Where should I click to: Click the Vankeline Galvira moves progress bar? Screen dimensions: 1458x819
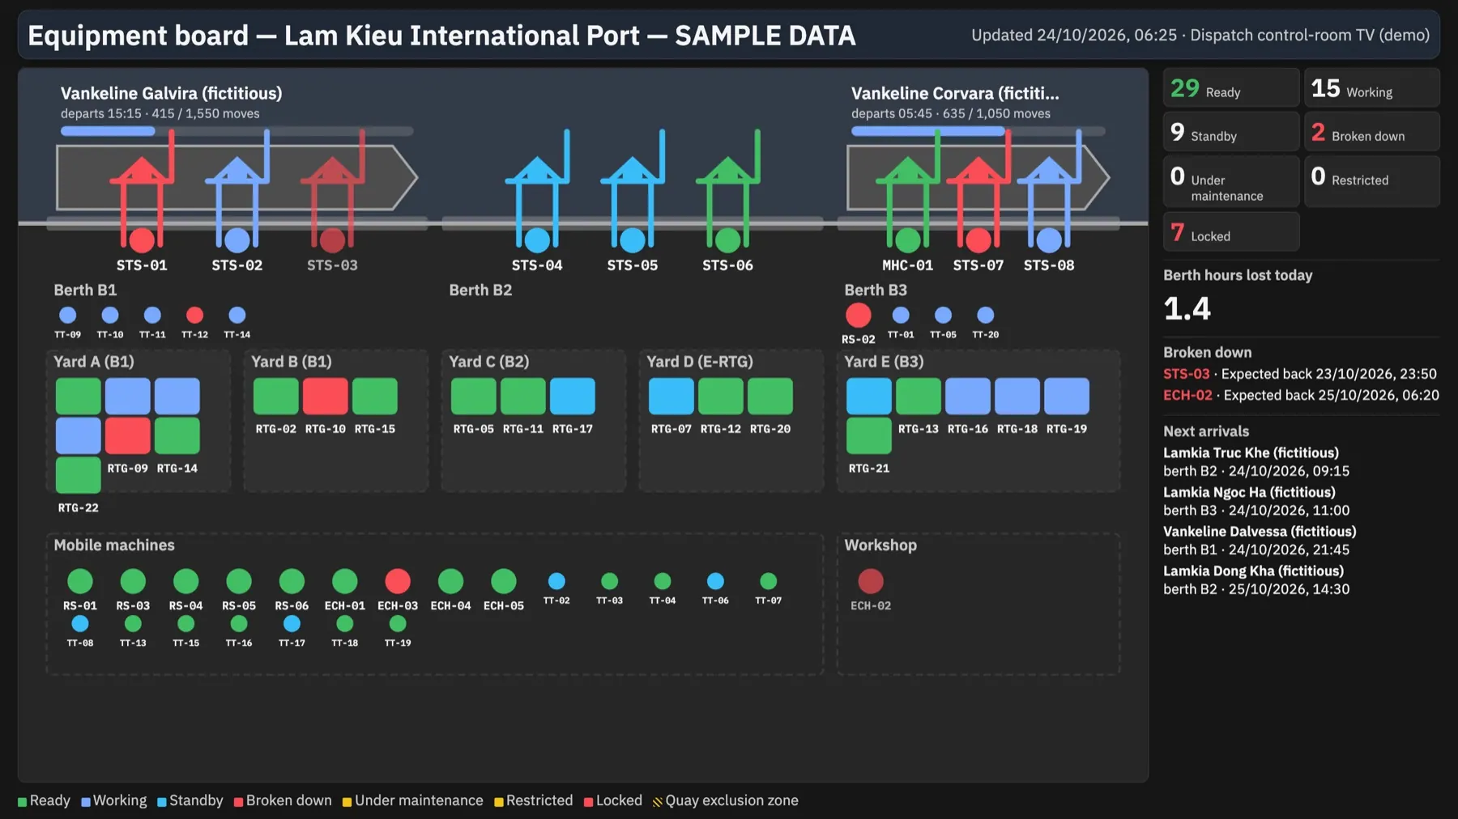click(x=237, y=131)
